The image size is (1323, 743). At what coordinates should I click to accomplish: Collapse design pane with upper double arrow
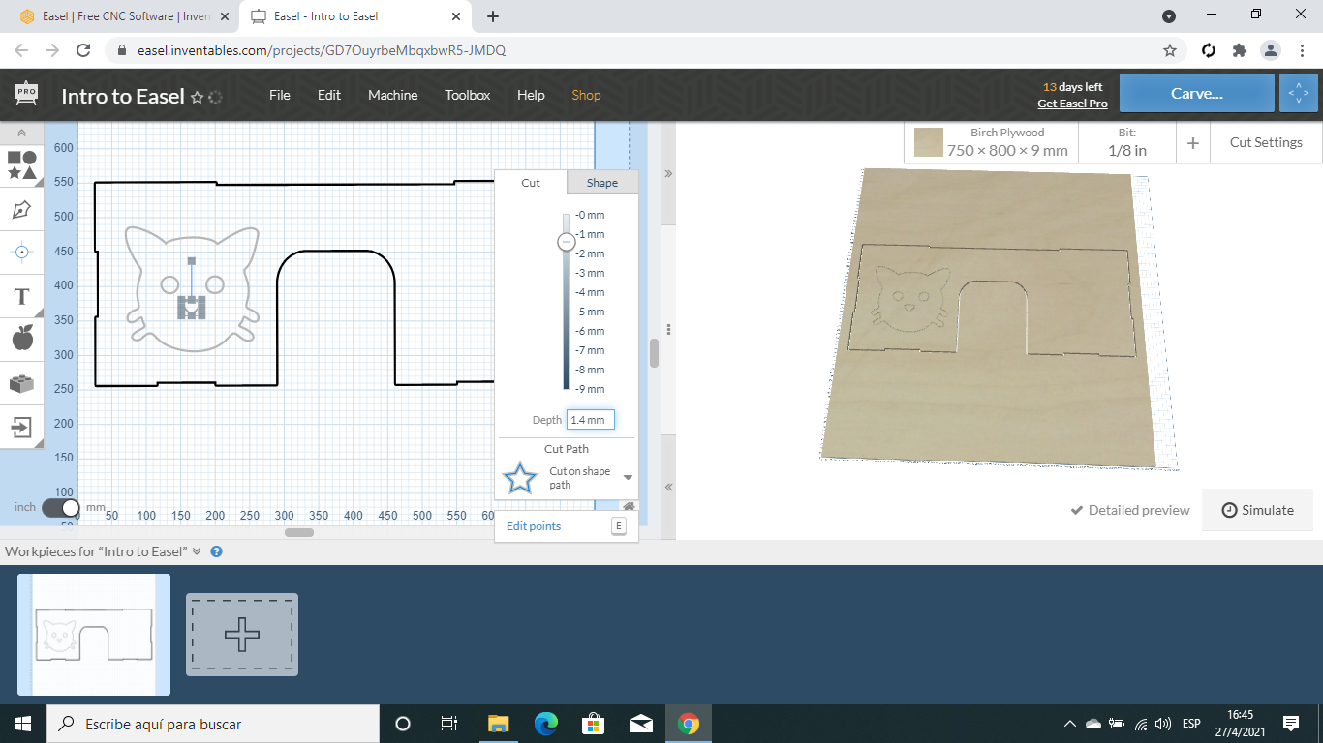[x=668, y=173]
